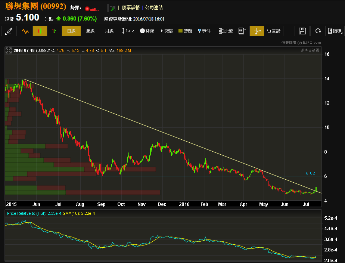The width and height of the screenshot is (345, 263).
Task: Switch to the line chart type
Action: (x=25, y=31)
